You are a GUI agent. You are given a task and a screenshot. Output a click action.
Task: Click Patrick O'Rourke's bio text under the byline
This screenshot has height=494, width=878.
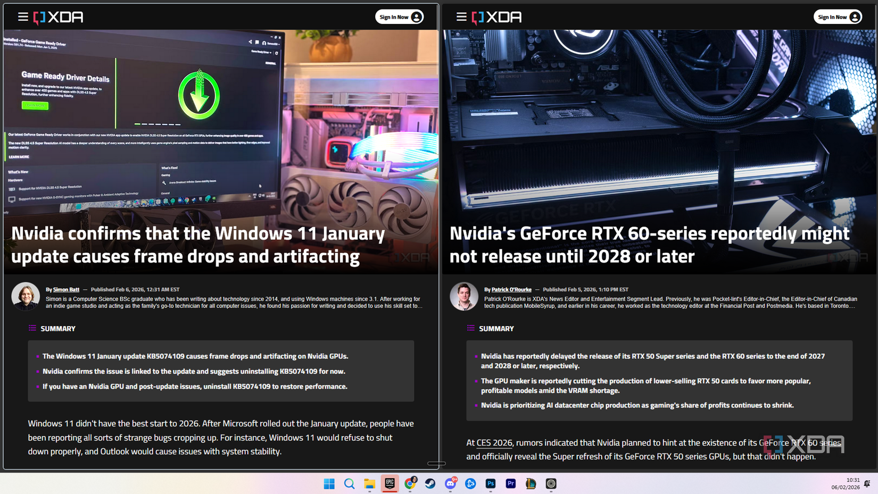(x=670, y=303)
